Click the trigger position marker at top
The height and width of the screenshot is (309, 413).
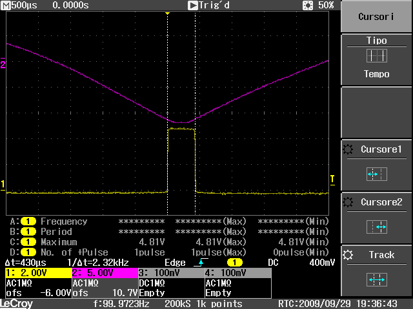click(168, 14)
